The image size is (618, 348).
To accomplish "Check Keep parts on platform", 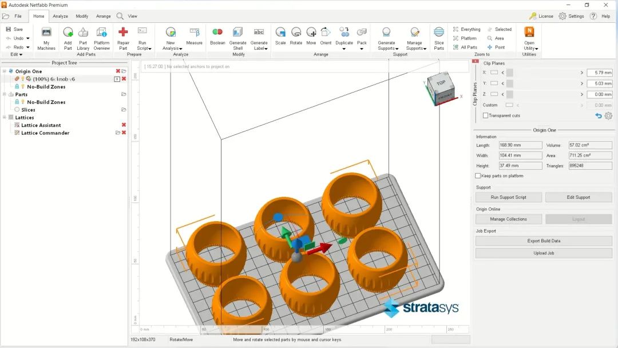I will (478, 176).
